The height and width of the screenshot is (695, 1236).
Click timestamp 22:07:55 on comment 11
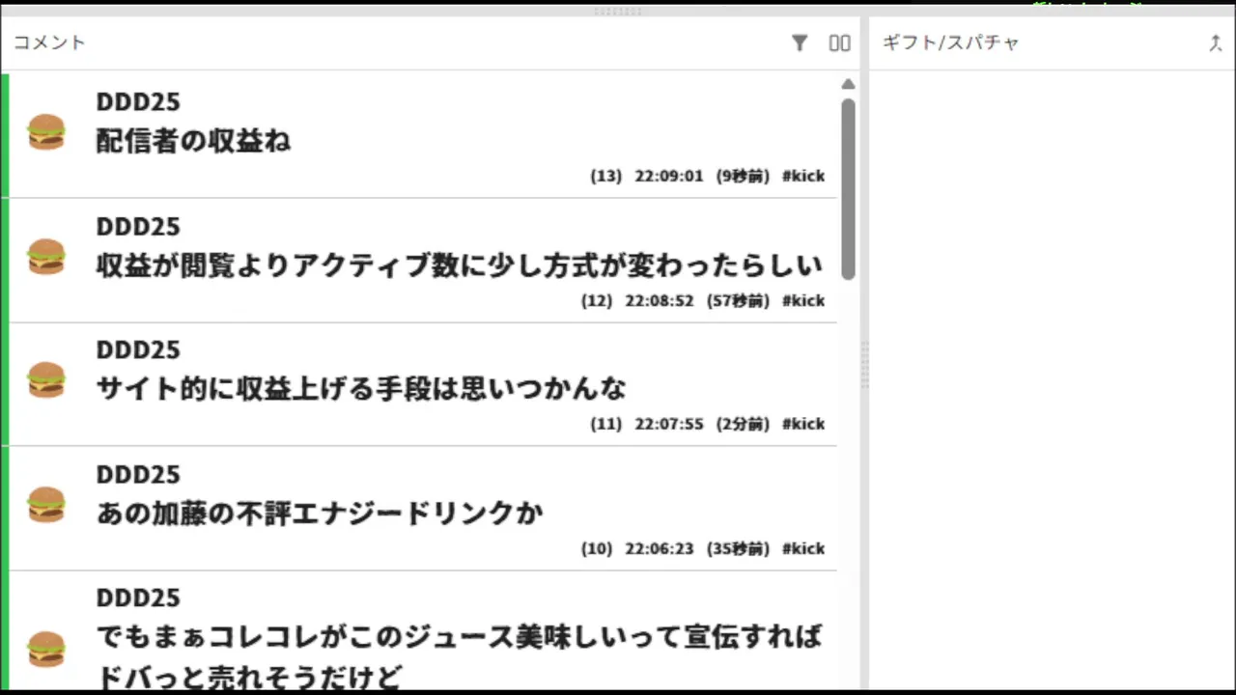tap(669, 424)
